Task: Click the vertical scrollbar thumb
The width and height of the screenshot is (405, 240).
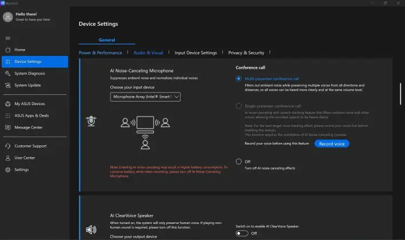Action: (x=400, y=94)
